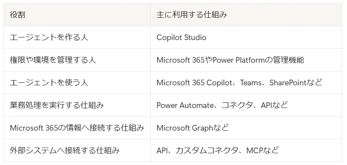
Task: Click the text Power Automate
Action: click(184, 105)
